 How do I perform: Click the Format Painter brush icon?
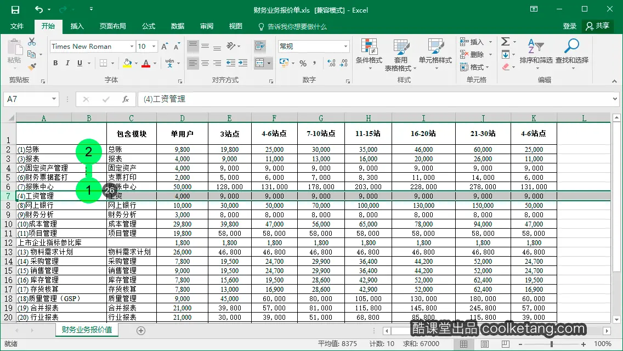[x=32, y=66]
